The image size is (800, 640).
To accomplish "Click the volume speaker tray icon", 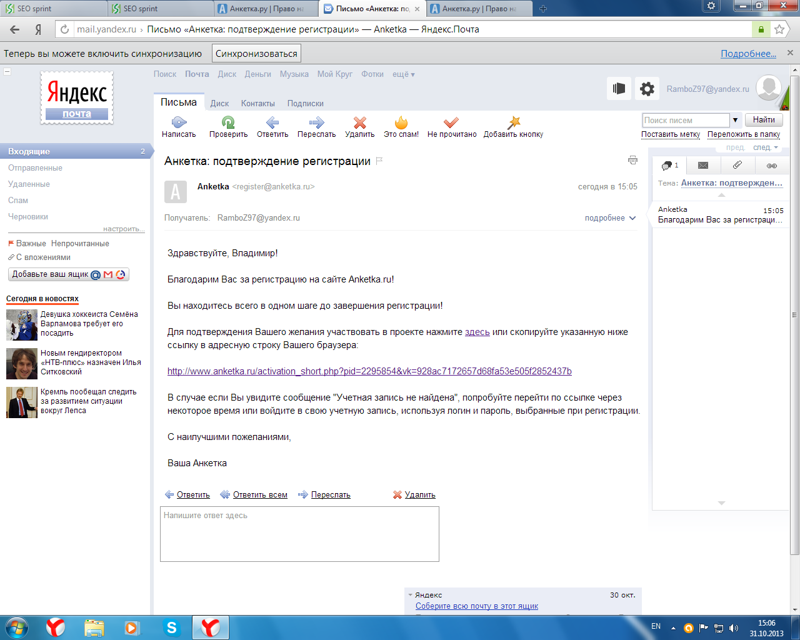I will (x=734, y=628).
